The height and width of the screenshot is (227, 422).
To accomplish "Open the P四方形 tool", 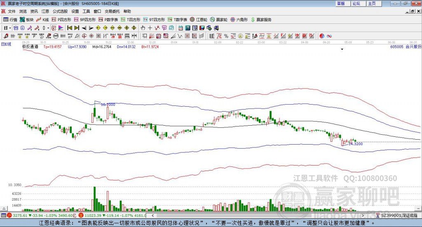I will (61, 20).
